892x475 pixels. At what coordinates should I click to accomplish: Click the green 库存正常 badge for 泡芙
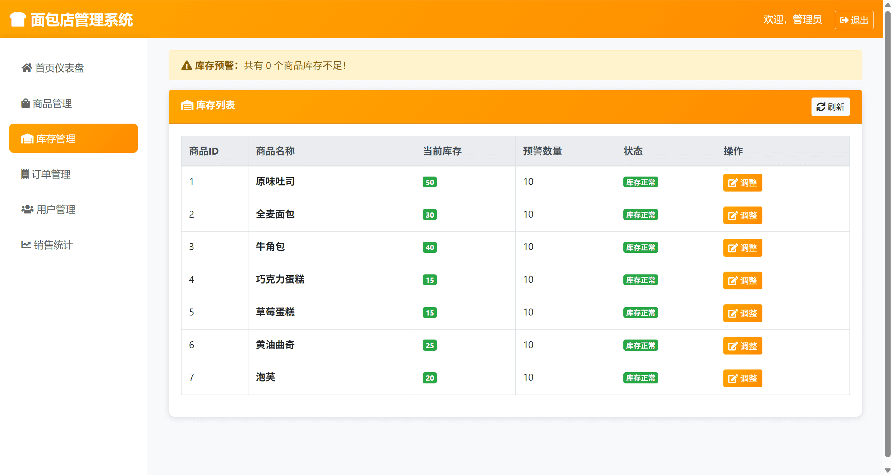click(x=640, y=378)
